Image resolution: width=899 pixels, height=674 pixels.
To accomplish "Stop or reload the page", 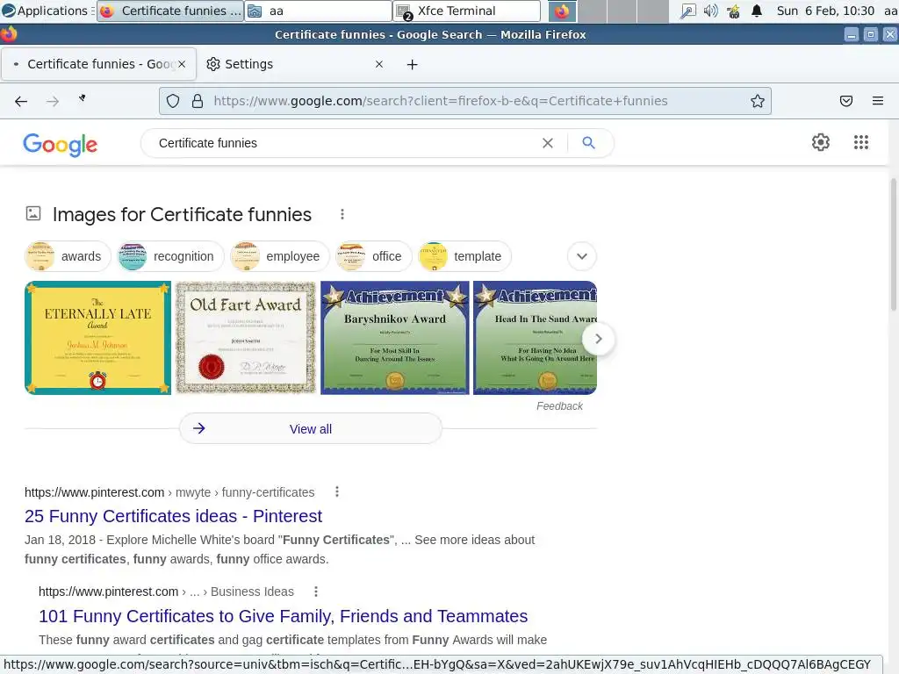I will [83, 98].
